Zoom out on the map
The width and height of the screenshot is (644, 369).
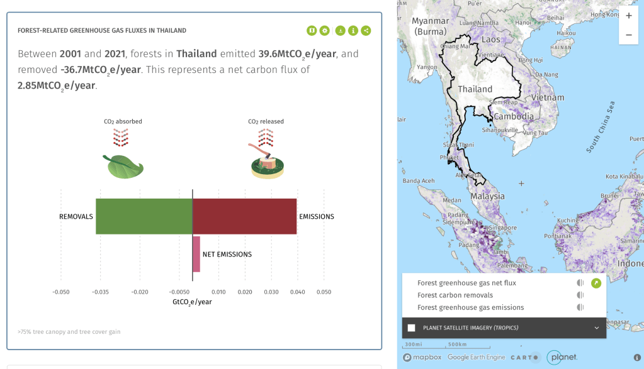pyautogui.click(x=628, y=35)
